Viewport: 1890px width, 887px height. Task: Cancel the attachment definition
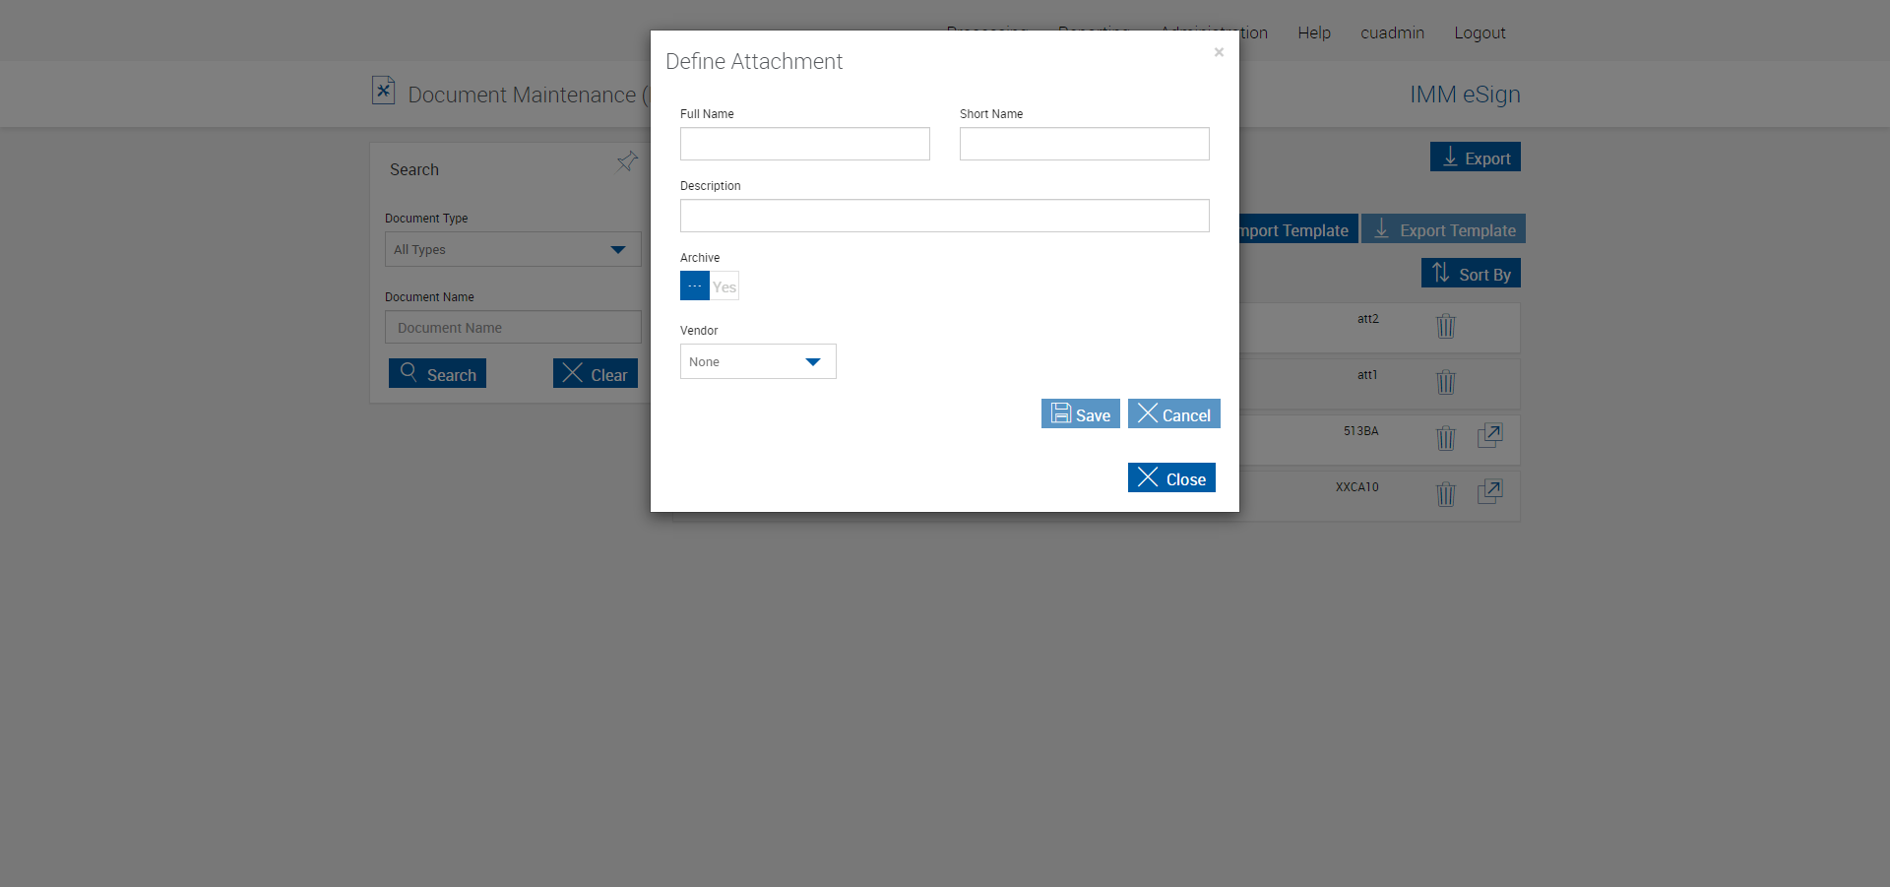tap(1173, 413)
